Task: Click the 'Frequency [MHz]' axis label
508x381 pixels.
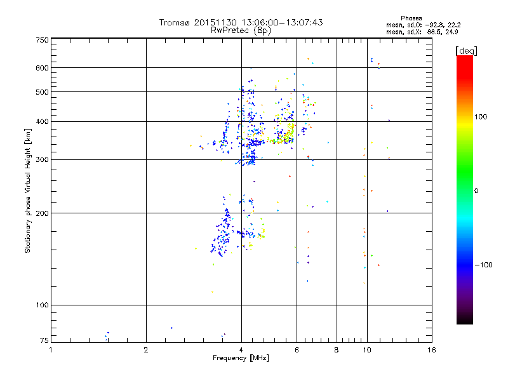Action: 241,358
